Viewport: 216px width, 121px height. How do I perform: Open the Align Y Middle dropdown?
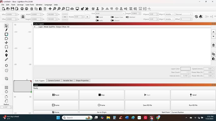pyautogui.click(x=170, y=19)
